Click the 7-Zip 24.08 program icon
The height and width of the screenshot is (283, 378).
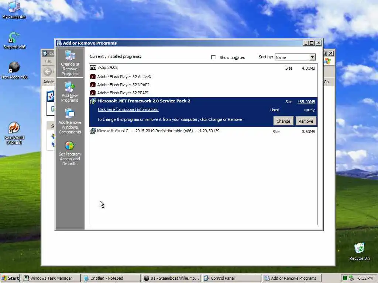coord(93,68)
